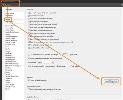
Task: Enable Show quick actions on text selection
Action: pos(29,30)
